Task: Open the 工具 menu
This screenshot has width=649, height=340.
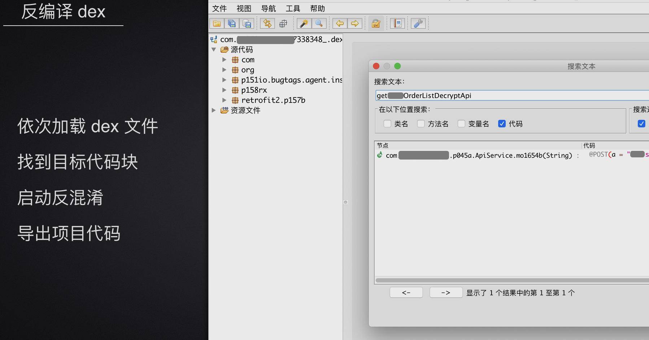Action: pos(293,8)
